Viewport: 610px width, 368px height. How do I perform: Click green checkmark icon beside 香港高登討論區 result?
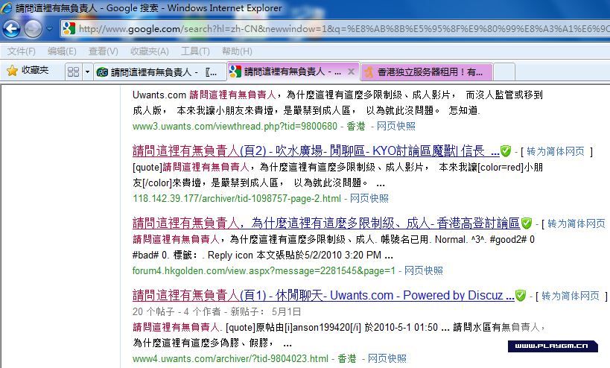(x=527, y=223)
